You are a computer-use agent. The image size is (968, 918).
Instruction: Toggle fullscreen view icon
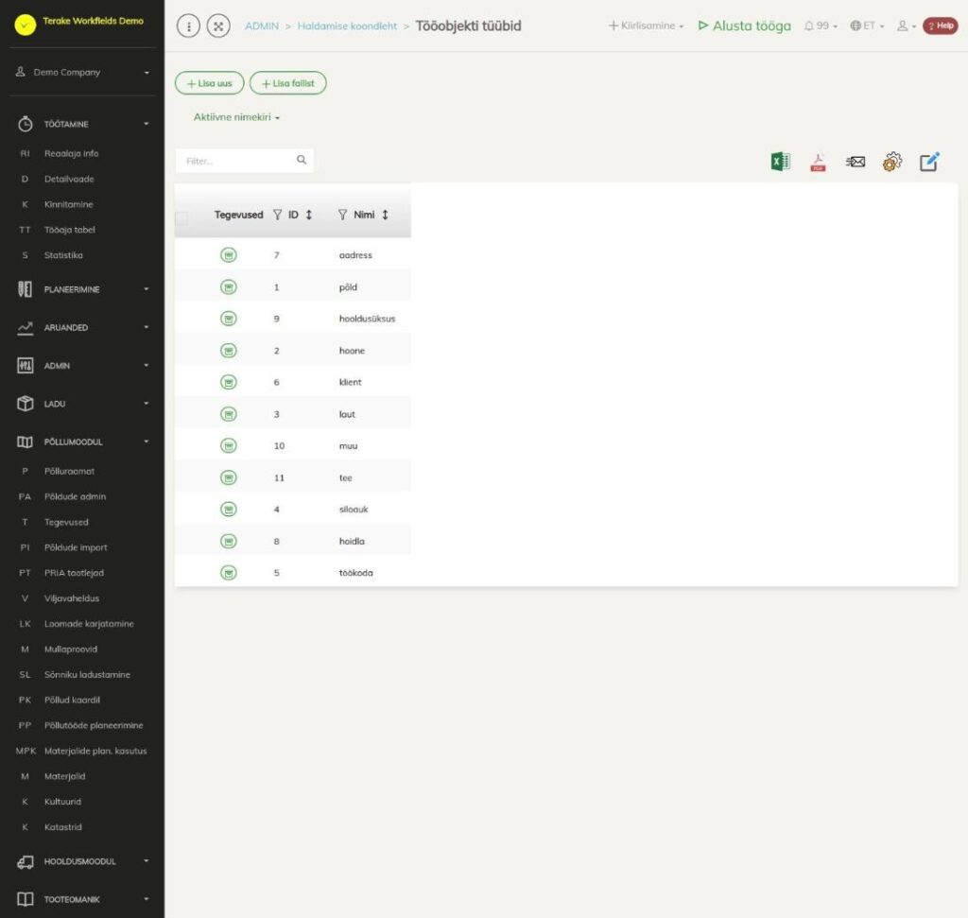click(218, 26)
